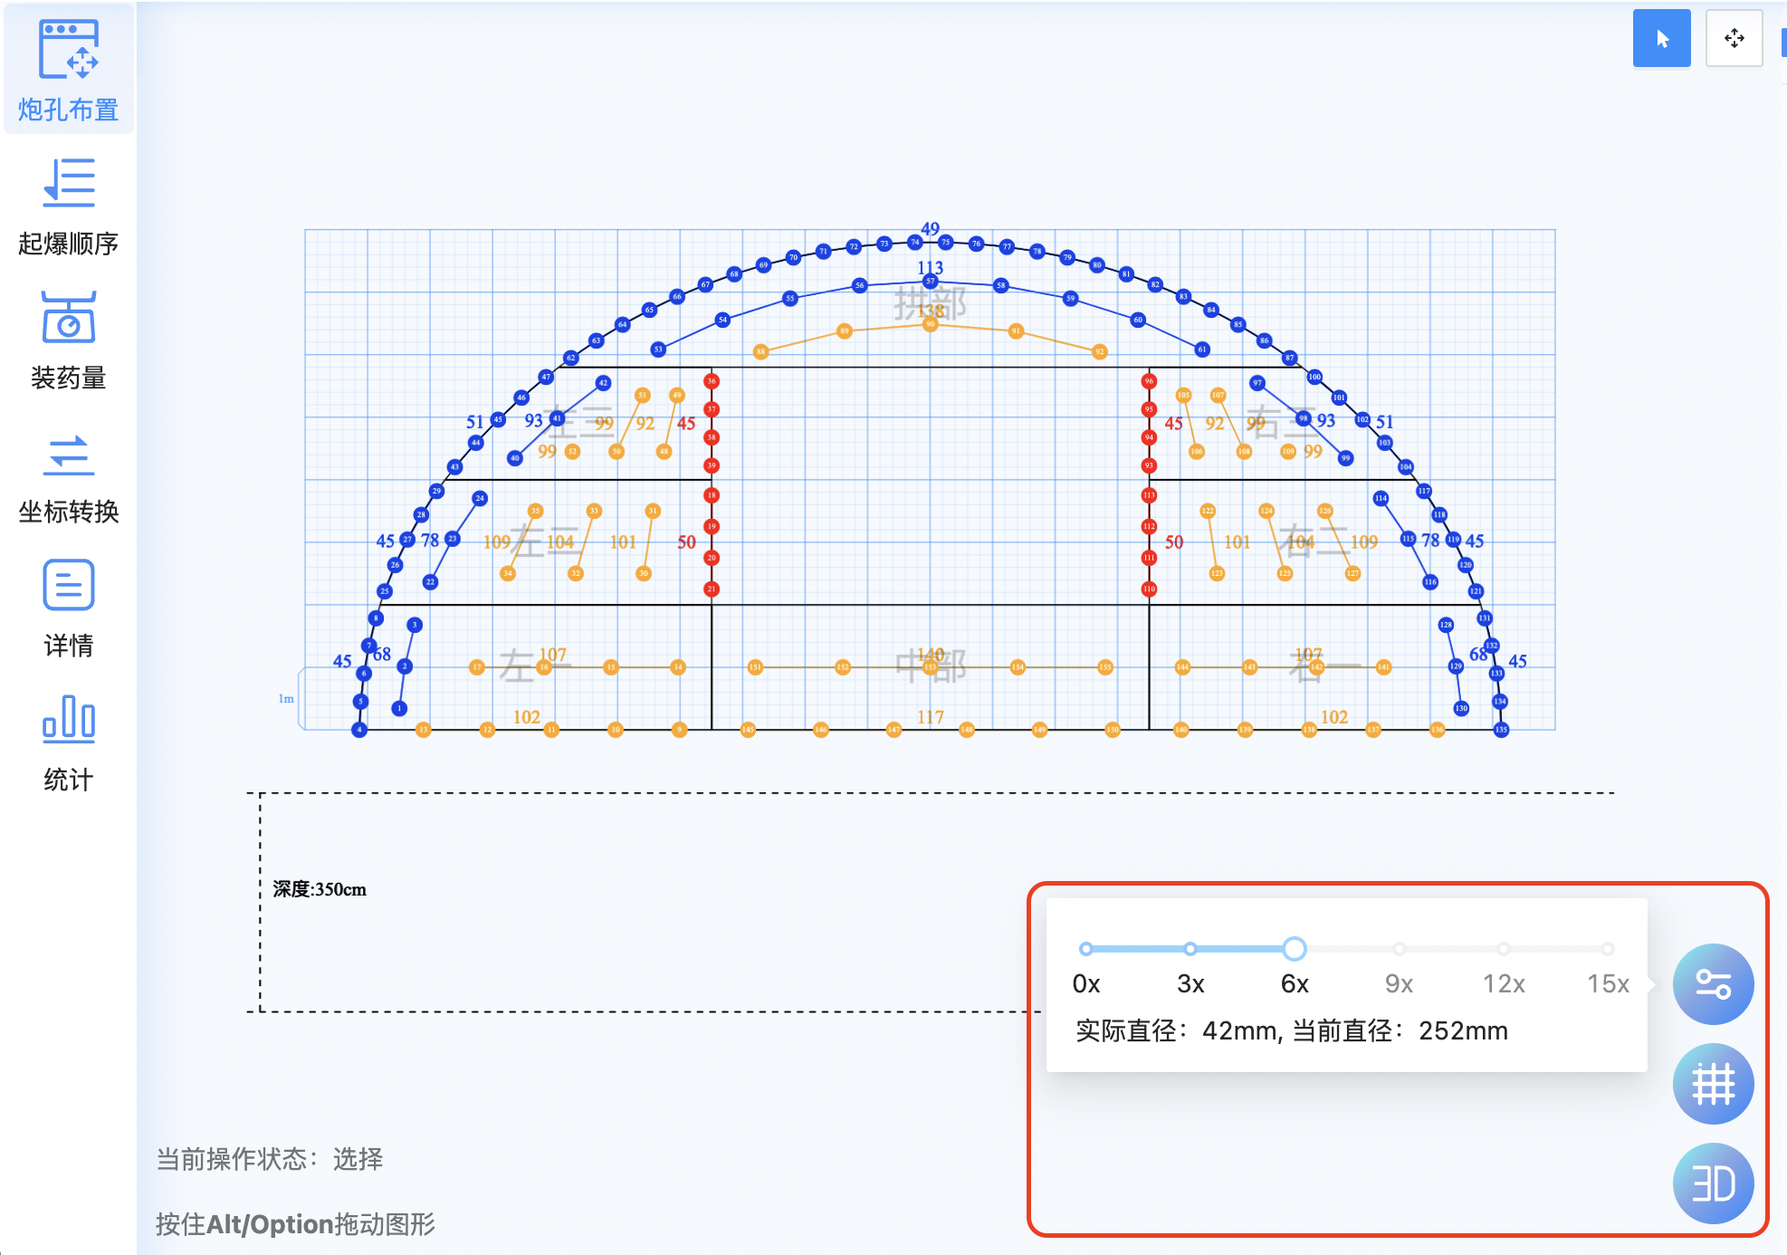
Task: Open the 炮孔布置 blast hole layout panel
Action: [68, 71]
